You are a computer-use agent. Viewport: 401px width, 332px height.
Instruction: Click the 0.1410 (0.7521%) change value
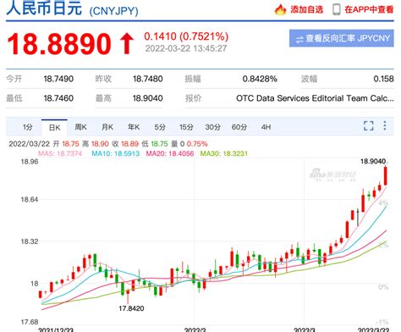click(186, 36)
